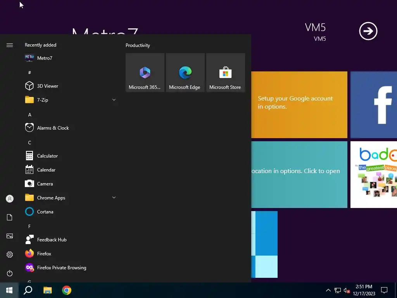The image size is (397, 298).
Task: Open Settings gear in Start sidebar
Action: click(10, 255)
